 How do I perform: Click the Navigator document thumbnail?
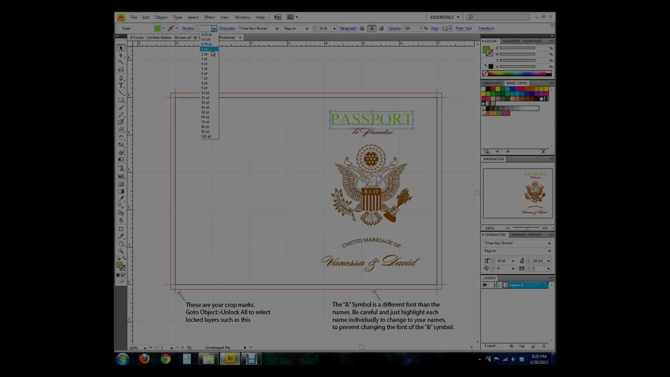tap(518, 193)
